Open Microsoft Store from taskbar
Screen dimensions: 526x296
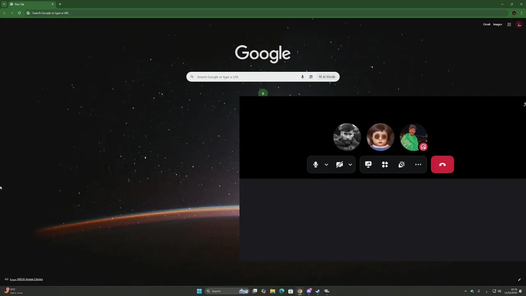(x=291, y=291)
